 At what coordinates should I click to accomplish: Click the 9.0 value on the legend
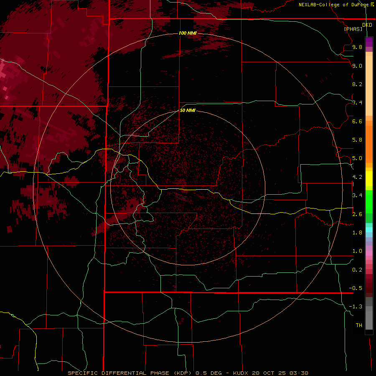click(x=357, y=66)
